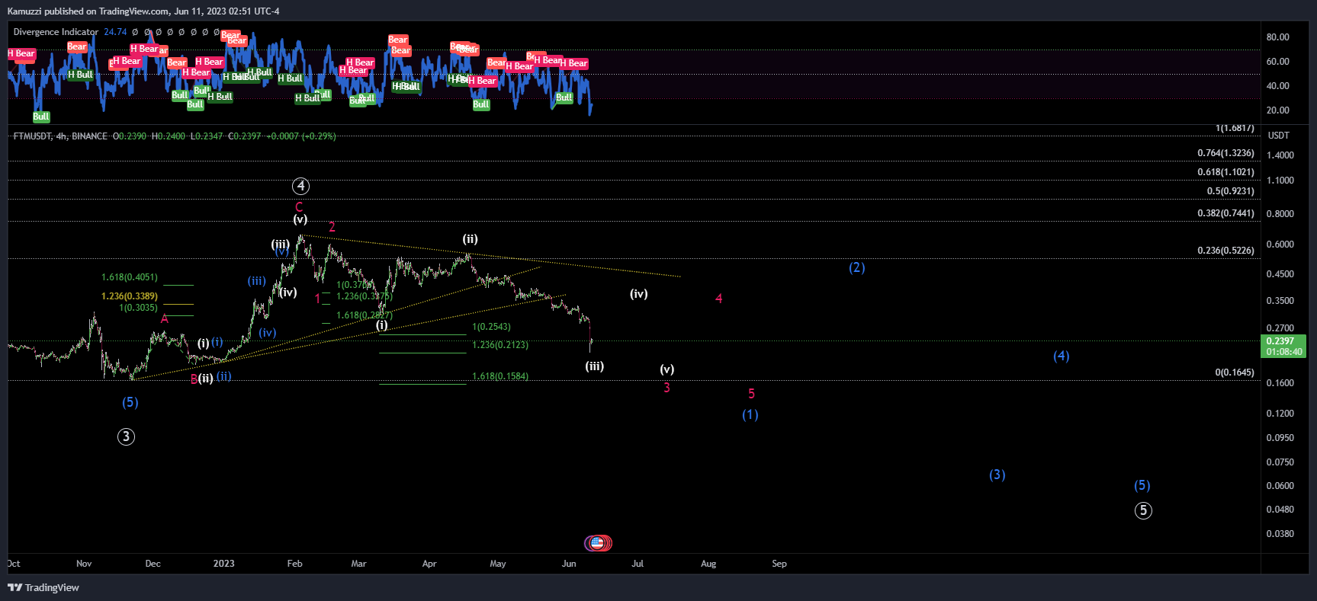Click extension label 1.618(0.4051)
1317x601 pixels.
pos(130,277)
